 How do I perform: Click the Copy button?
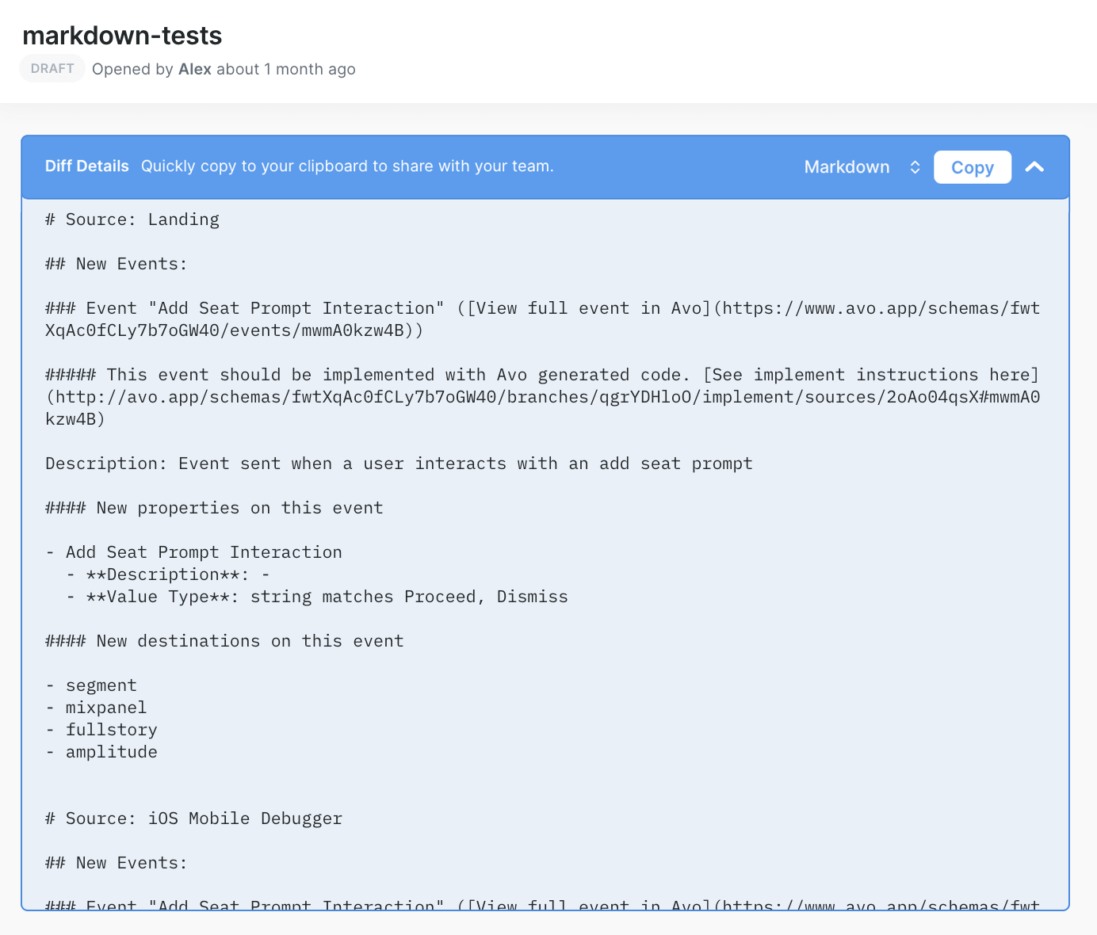click(972, 167)
